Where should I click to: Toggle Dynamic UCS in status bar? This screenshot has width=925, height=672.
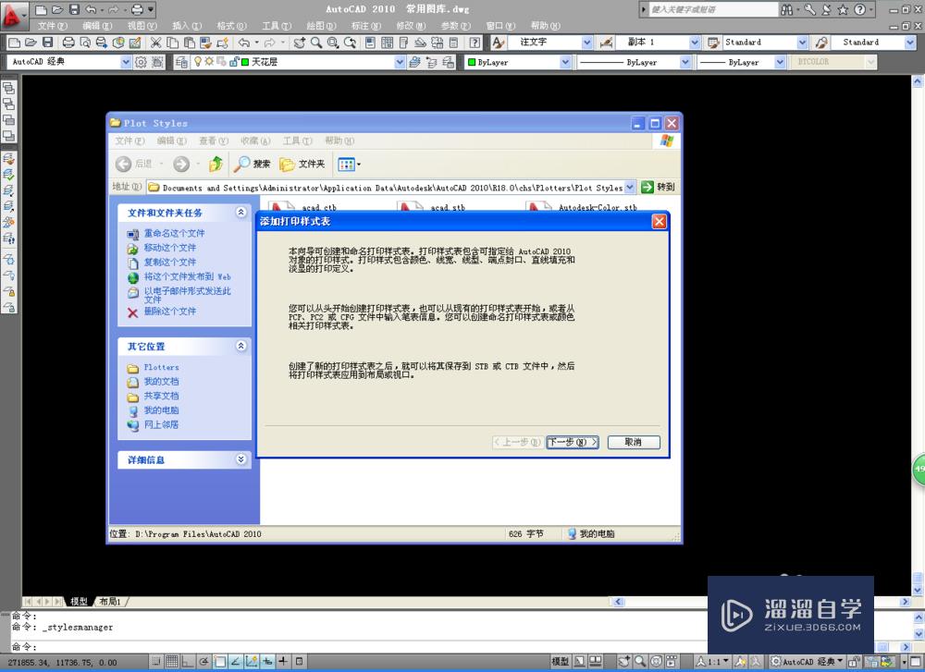(x=252, y=662)
